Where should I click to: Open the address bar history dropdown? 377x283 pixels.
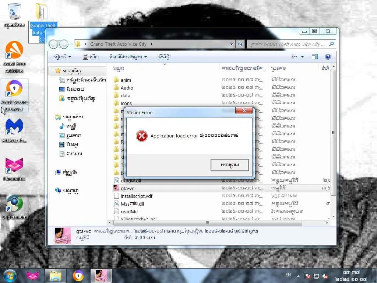coord(232,44)
